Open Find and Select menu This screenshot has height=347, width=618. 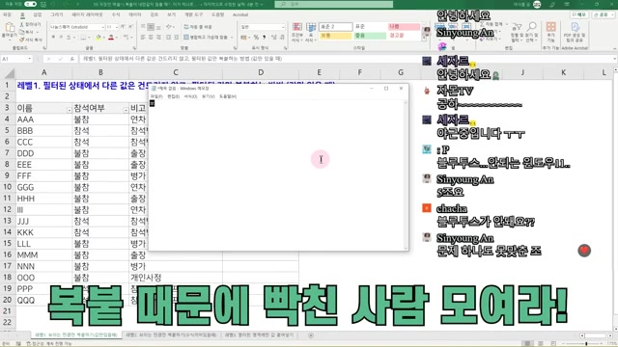(x=532, y=32)
